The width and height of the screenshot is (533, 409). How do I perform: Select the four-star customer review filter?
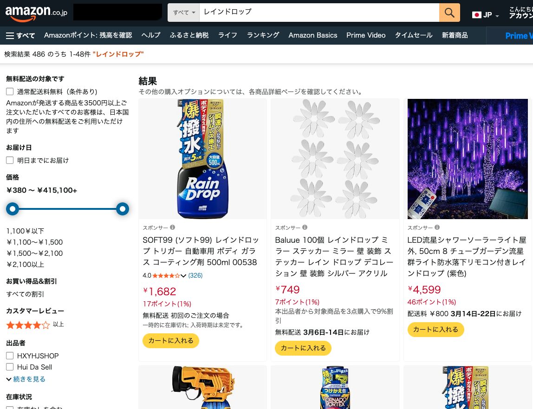[28, 325]
